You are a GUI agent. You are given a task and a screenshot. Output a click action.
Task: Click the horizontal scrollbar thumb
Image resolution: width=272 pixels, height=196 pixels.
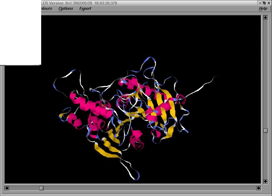click(41, 188)
